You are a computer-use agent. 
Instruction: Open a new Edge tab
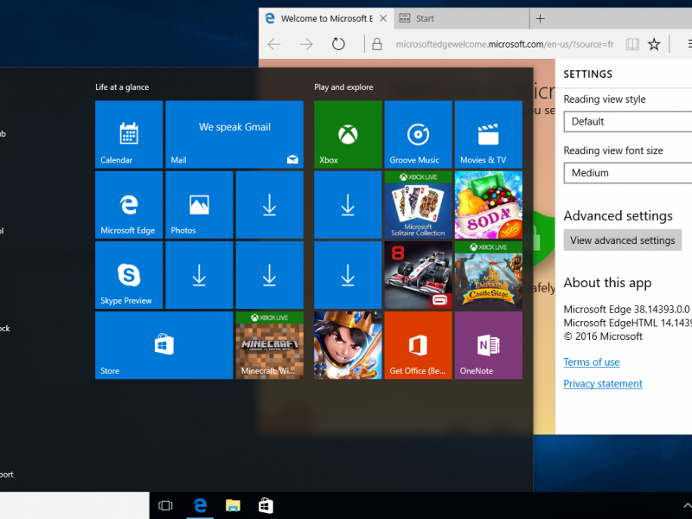point(540,18)
